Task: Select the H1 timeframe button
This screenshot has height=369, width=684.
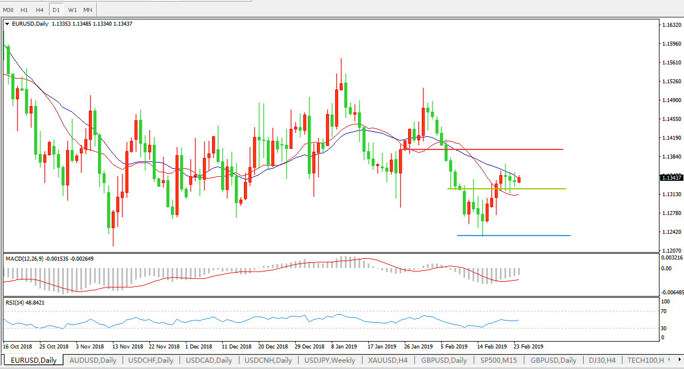Action: coord(24,10)
